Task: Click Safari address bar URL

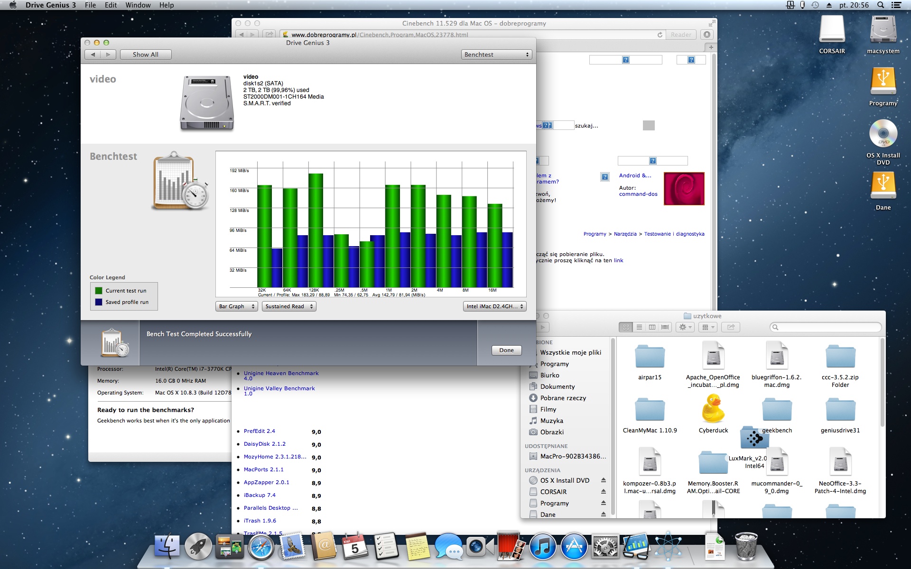Action: pyautogui.click(x=380, y=35)
